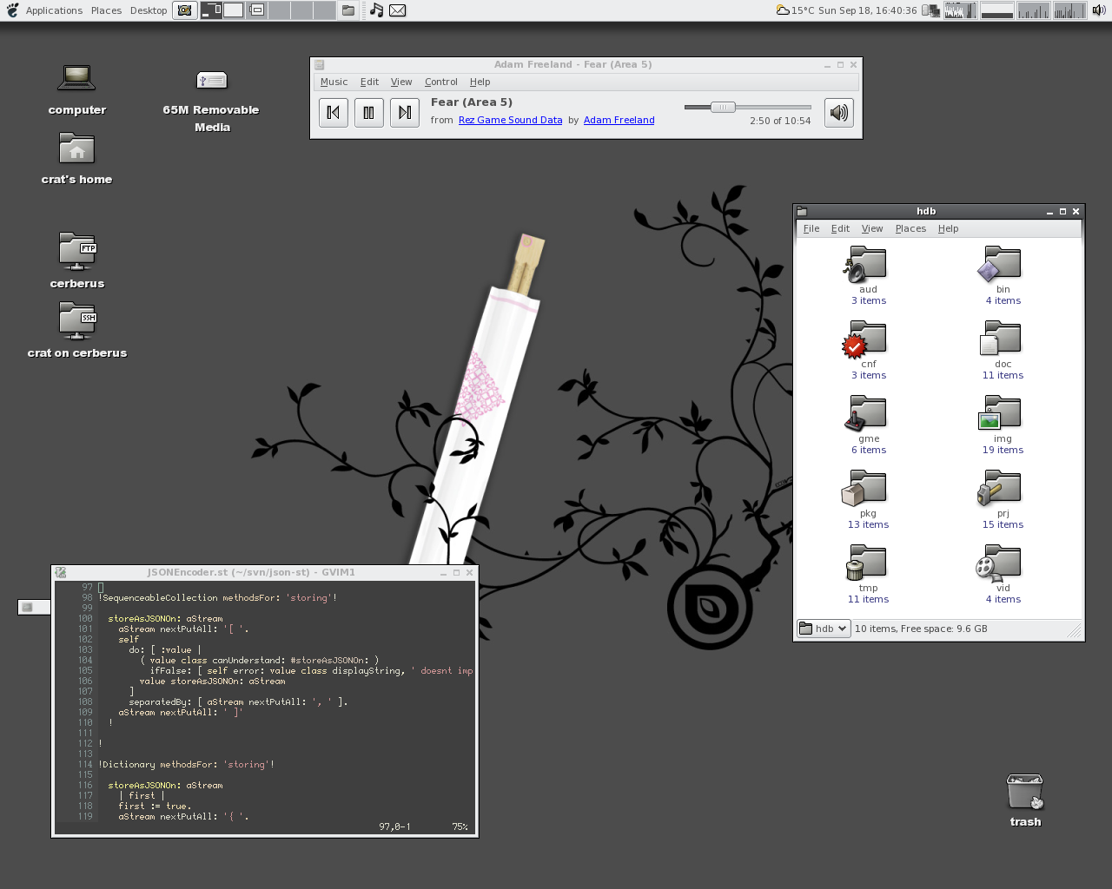This screenshot has width=1112, height=889.
Task: Open Edit menu in hdb file window
Action: pyautogui.click(x=840, y=228)
